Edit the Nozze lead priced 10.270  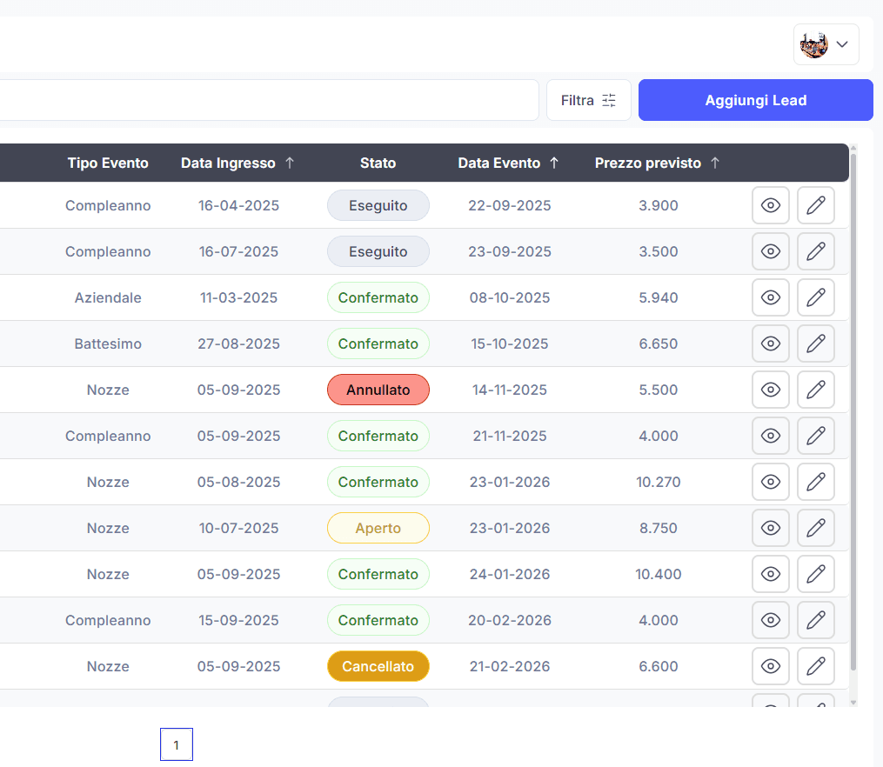click(815, 483)
